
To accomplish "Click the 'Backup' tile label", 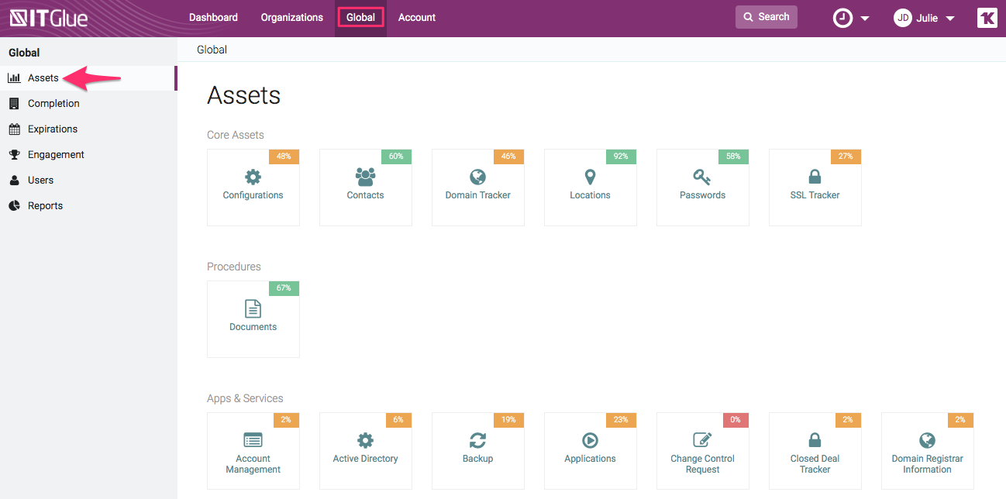I will [x=477, y=459].
